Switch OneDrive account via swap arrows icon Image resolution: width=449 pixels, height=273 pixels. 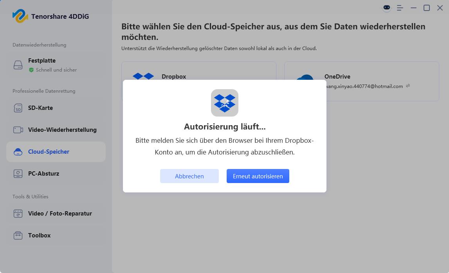click(408, 86)
